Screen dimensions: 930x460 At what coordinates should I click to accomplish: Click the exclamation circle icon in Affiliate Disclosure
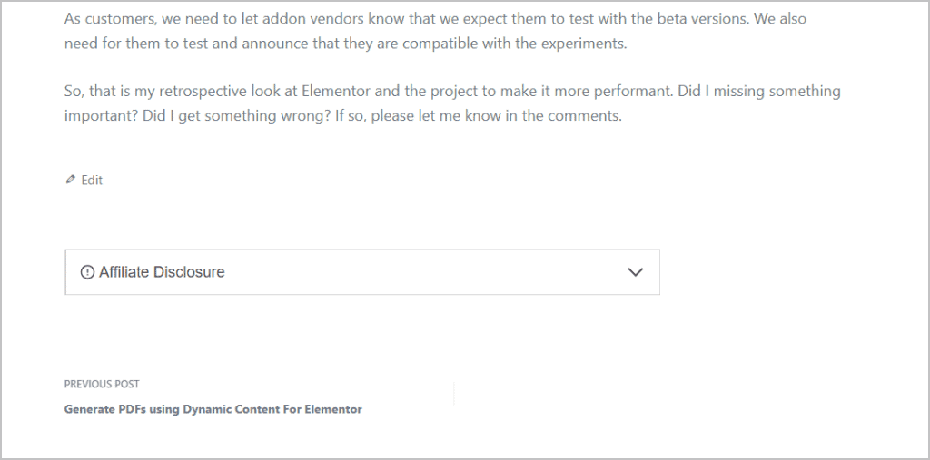[x=87, y=272]
